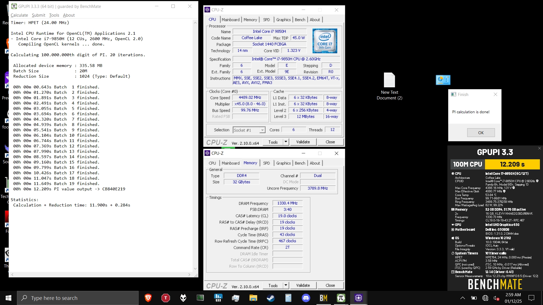
Task: Click the GPUPI vertical scrollbar up arrow
Action: [195, 23]
